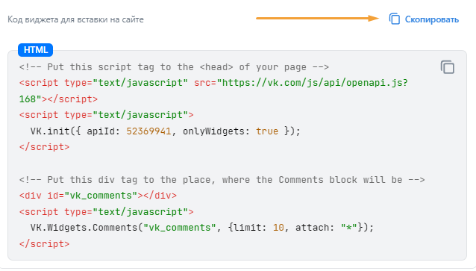Viewport: 476px width, 271px height.
Task: Click the apiId number 52369941
Action: point(148,131)
